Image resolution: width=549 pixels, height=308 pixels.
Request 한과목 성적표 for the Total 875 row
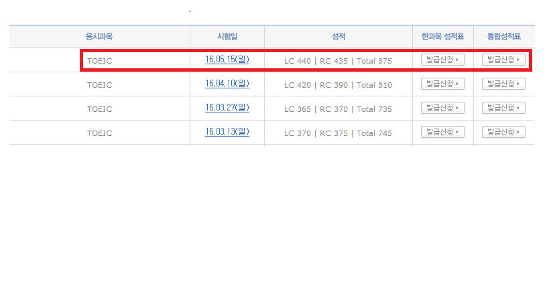pos(442,60)
